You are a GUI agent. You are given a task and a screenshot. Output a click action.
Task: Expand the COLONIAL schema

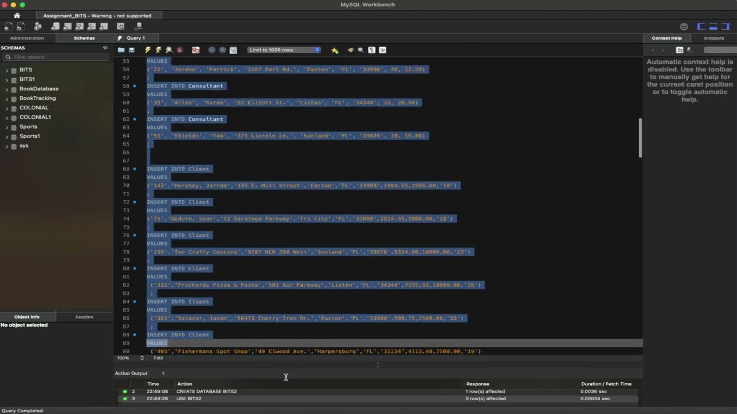pyautogui.click(x=7, y=108)
